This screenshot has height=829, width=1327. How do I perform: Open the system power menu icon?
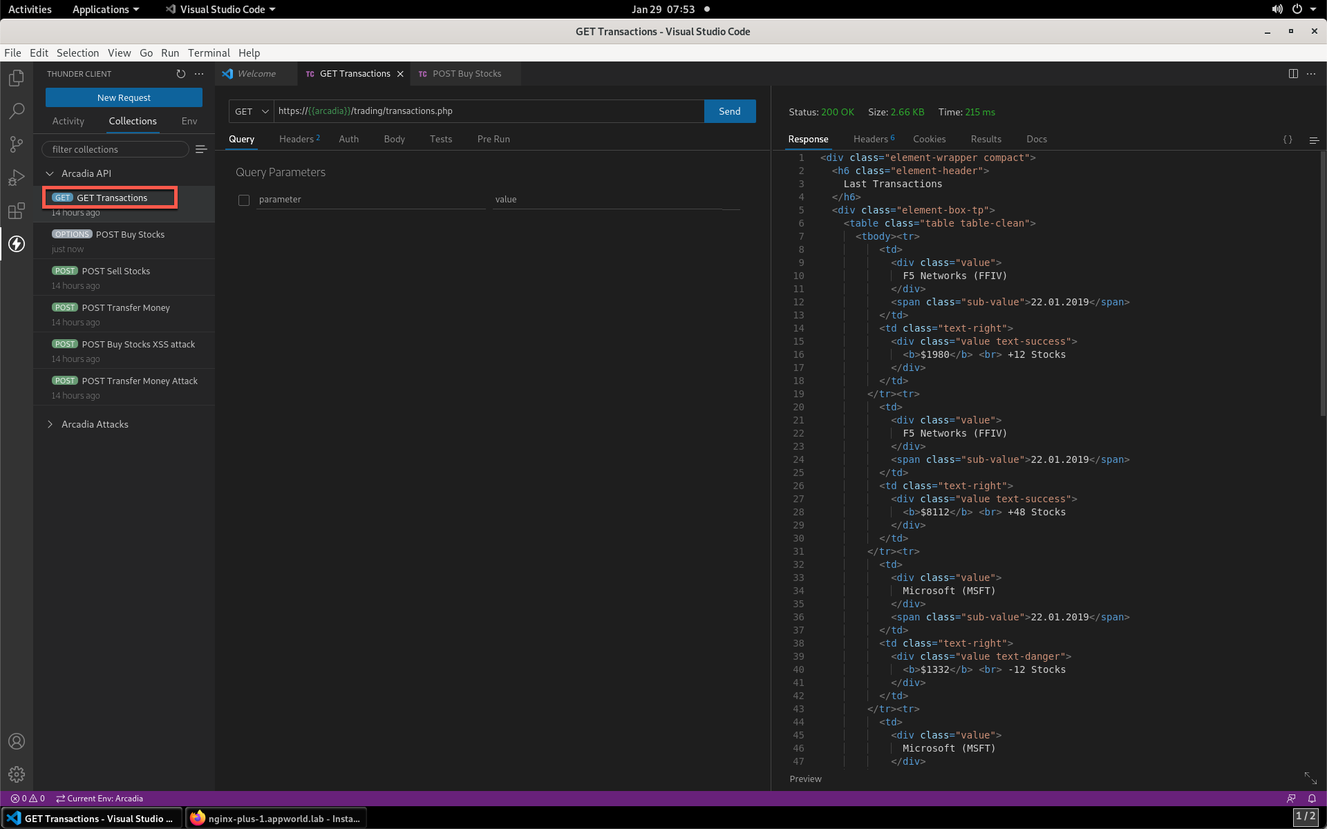pos(1297,9)
